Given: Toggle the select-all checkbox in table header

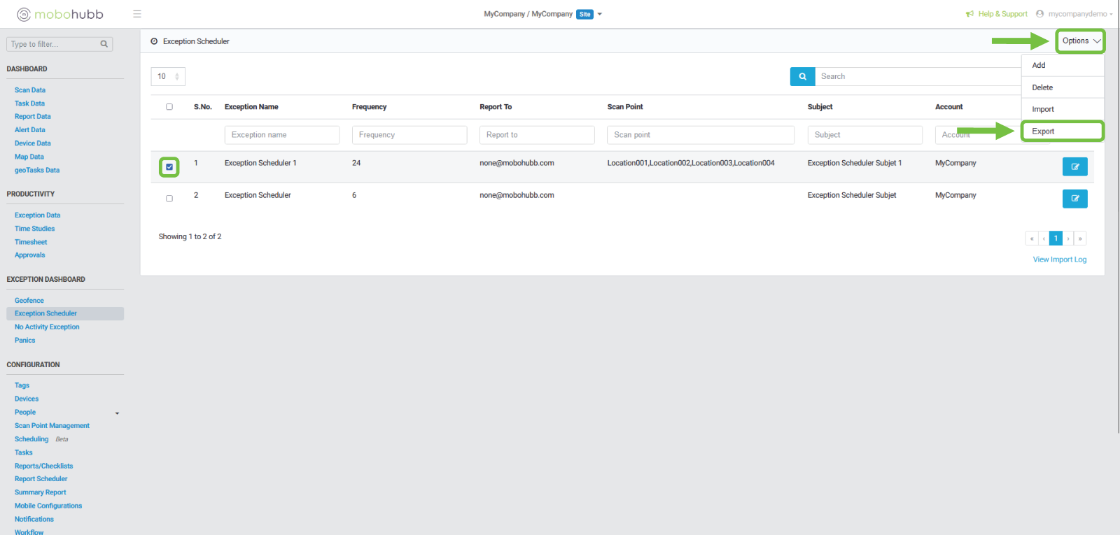Looking at the screenshot, I should [x=169, y=107].
